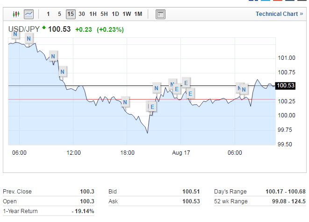Open the topmost E event marker

pyautogui.click(x=186, y=83)
